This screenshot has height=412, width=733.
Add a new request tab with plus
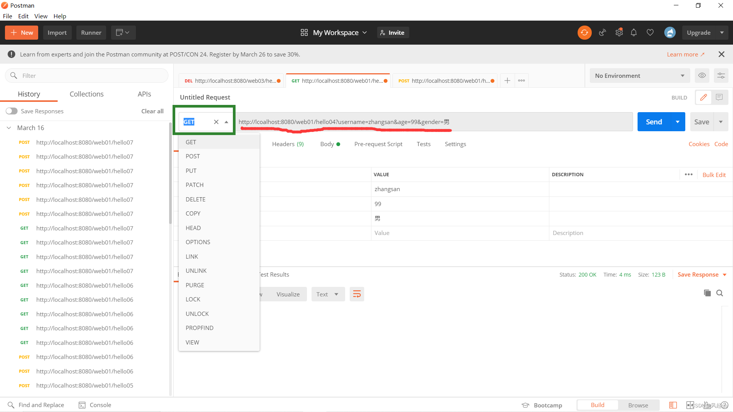click(507, 80)
